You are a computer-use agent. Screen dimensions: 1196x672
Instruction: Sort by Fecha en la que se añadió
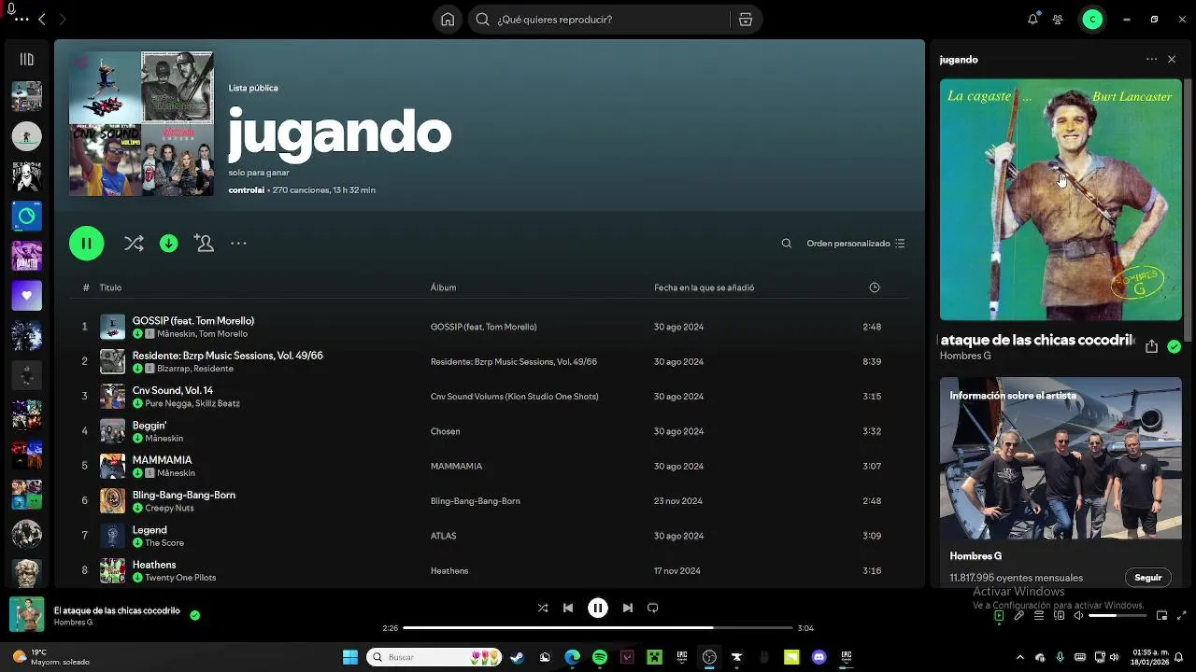(x=704, y=287)
